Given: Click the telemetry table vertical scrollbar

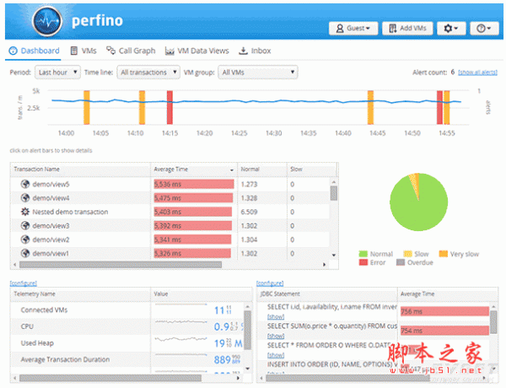Looking at the screenshot, I should [x=247, y=330].
